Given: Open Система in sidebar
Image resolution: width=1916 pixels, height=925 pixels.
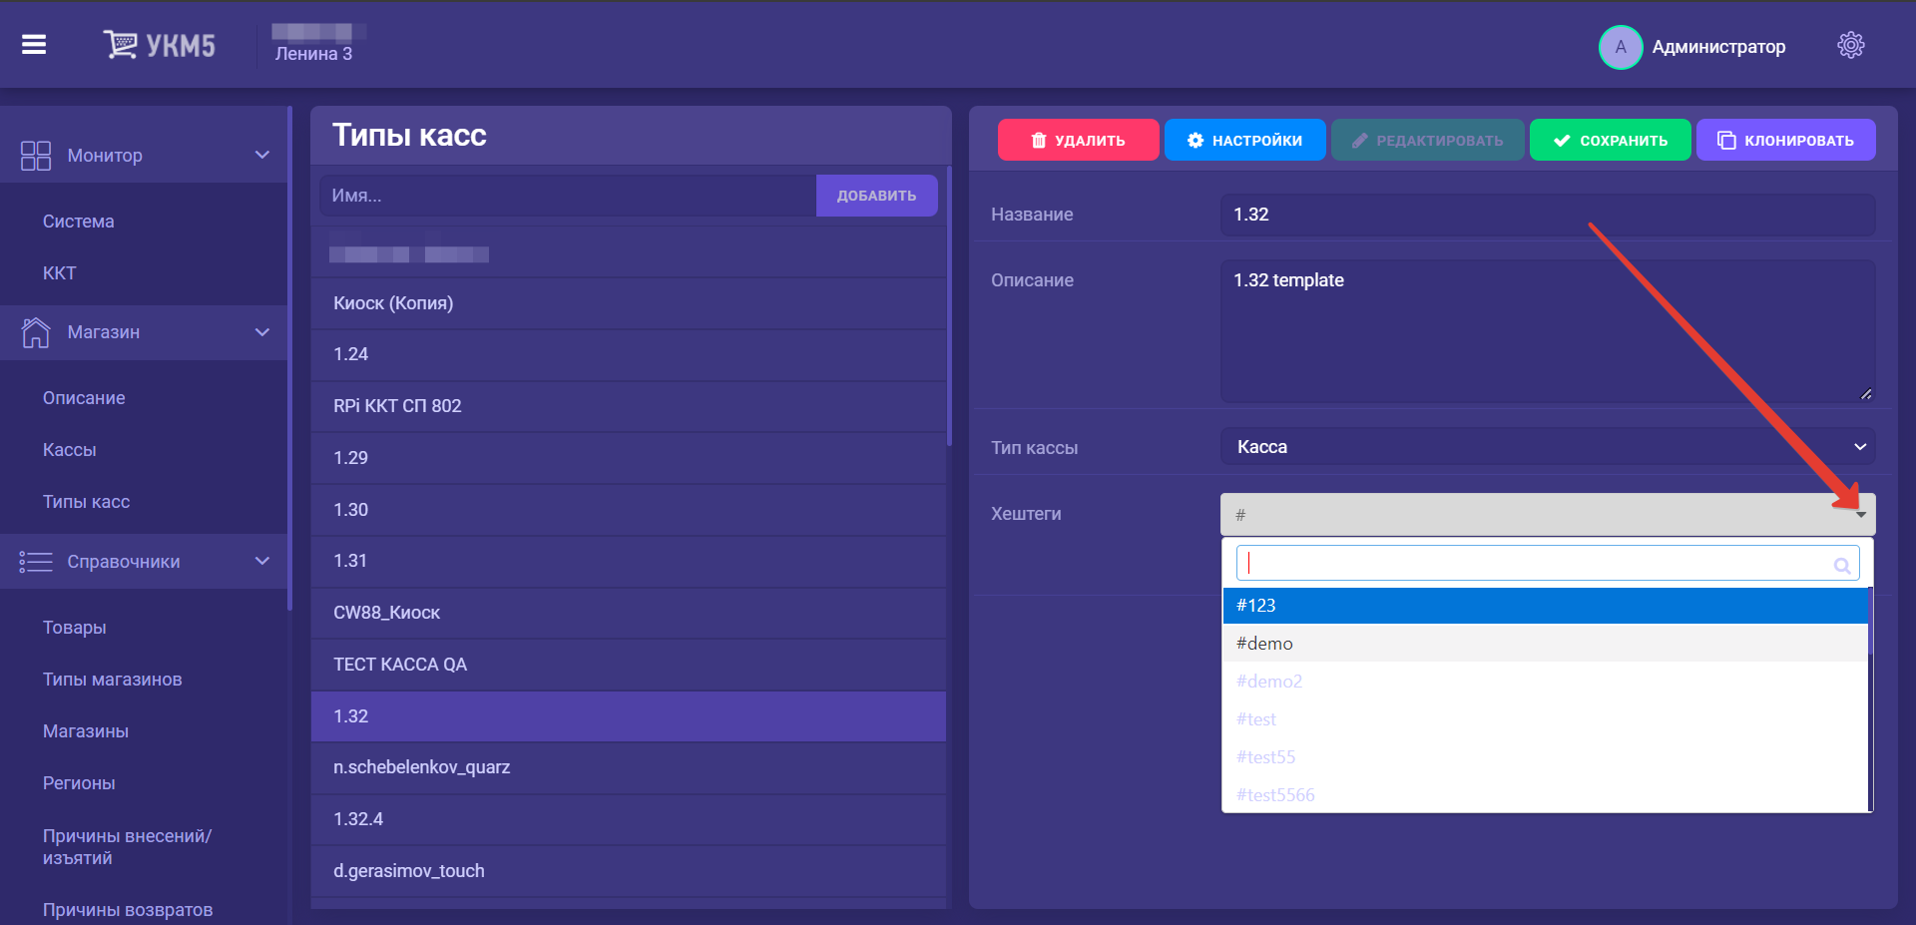Looking at the screenshot, I should [x=78, y=222].
